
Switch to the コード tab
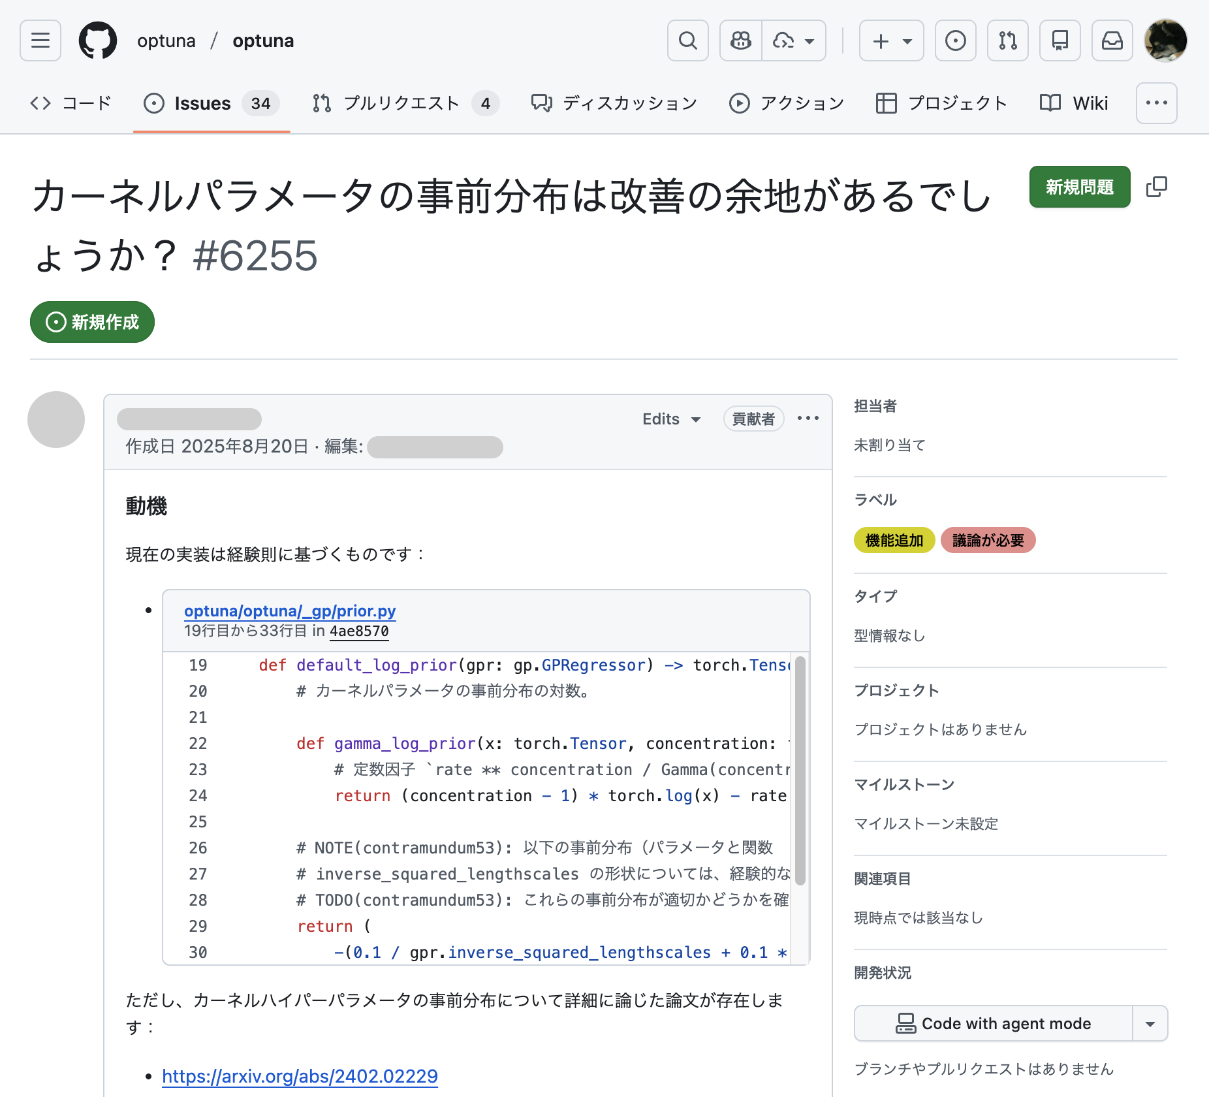click(x=71, y=103)
